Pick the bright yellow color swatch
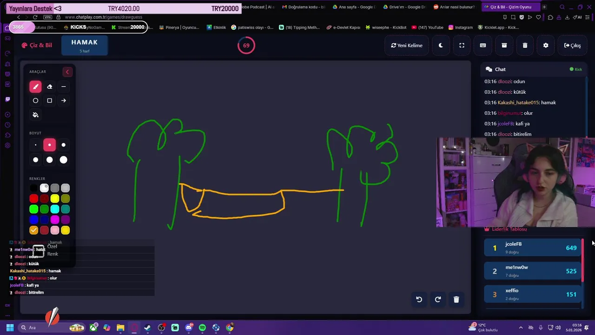Image resolution: width=595 pixels, height=335 pixels. pos(55,199)
